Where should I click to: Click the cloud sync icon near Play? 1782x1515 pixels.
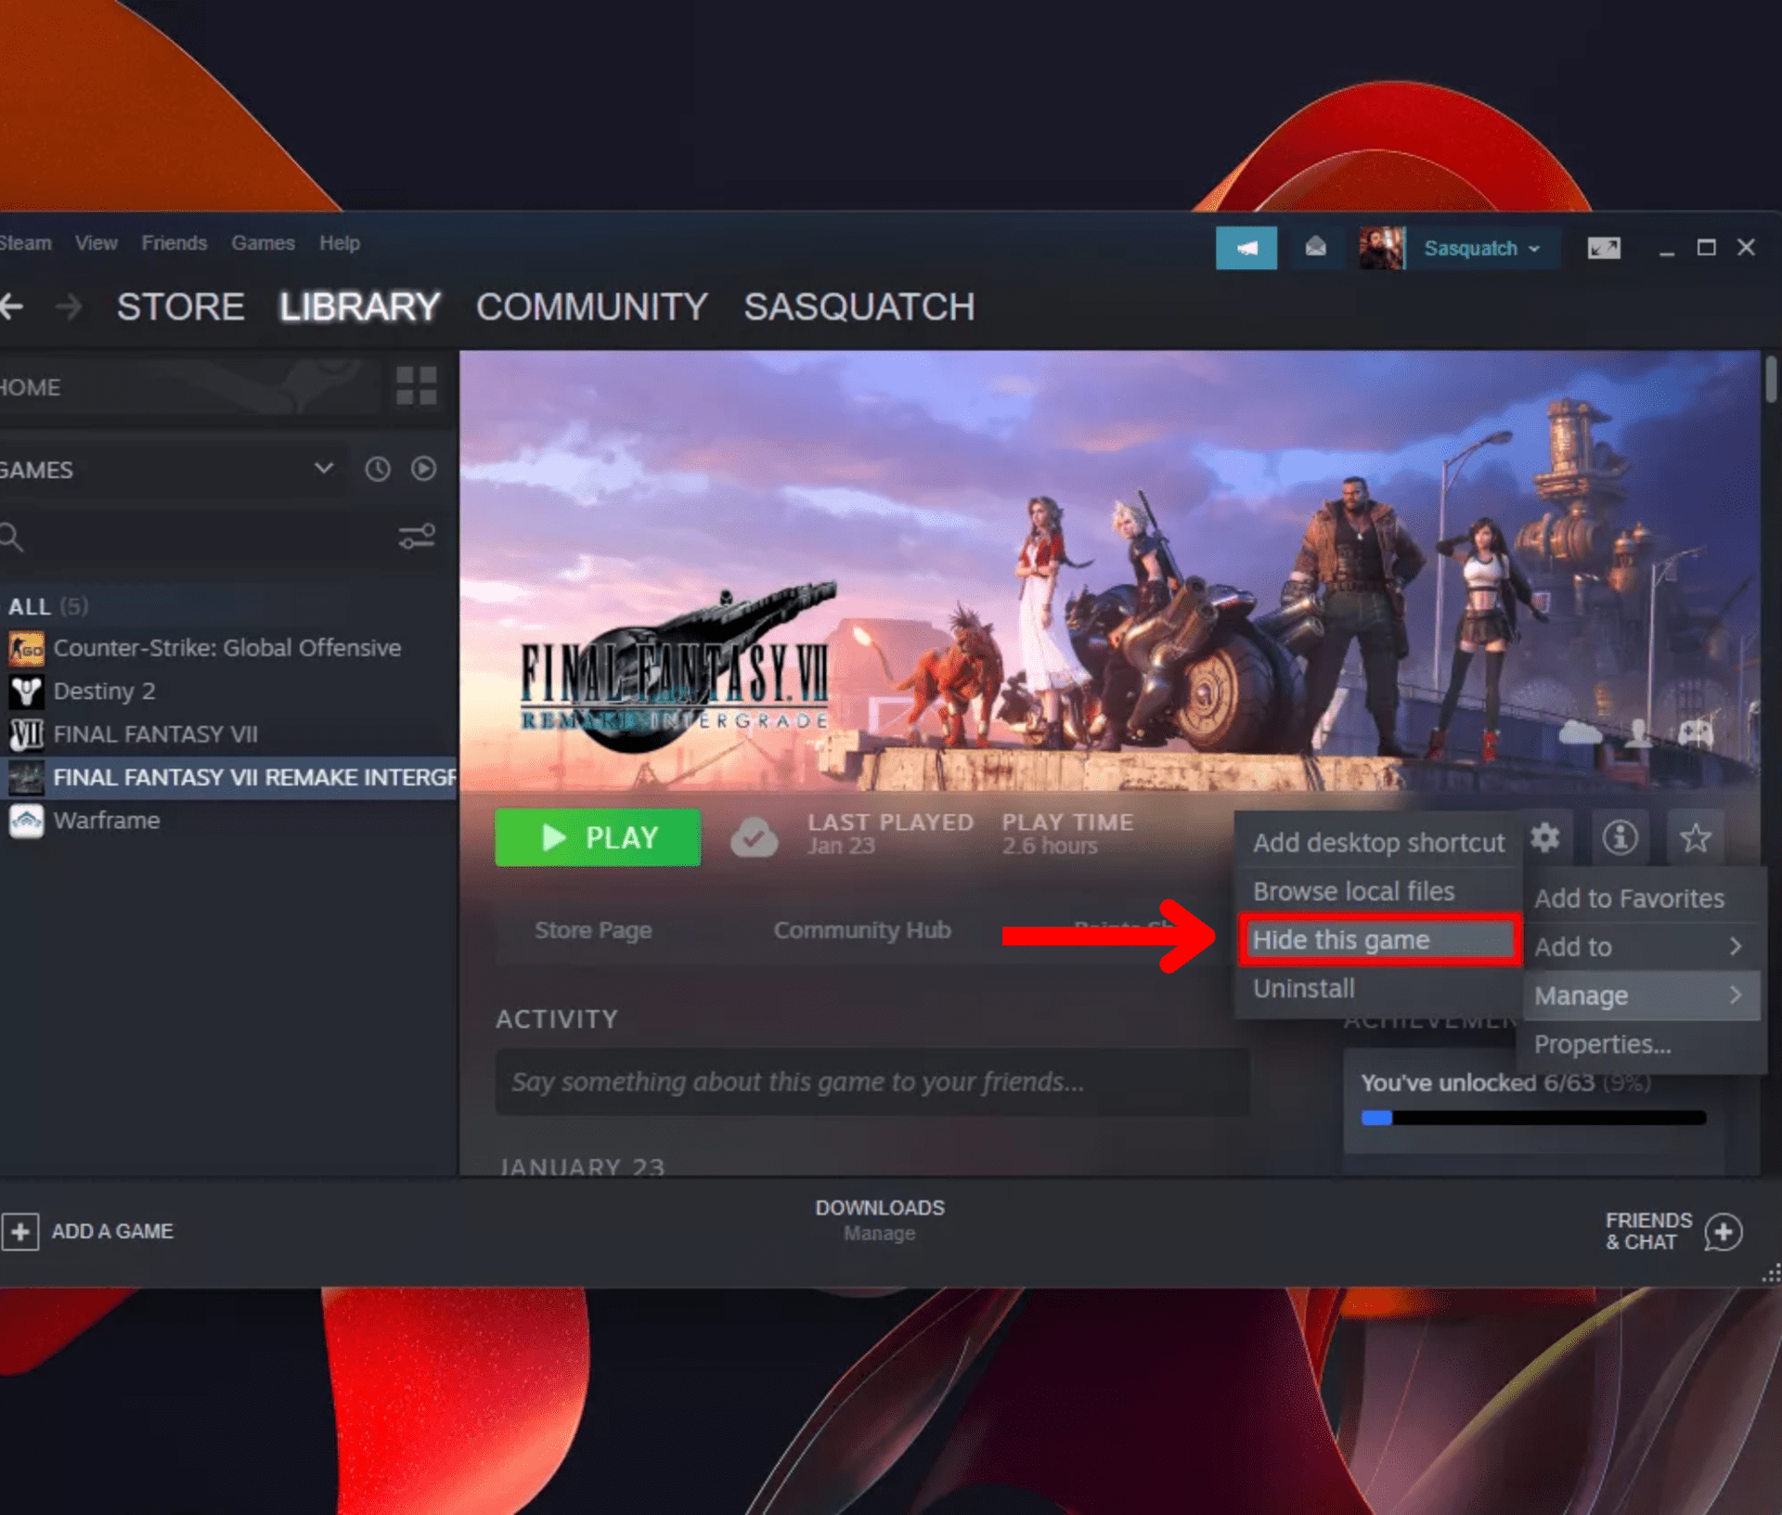pyautogui.click(x=755, y=836)
